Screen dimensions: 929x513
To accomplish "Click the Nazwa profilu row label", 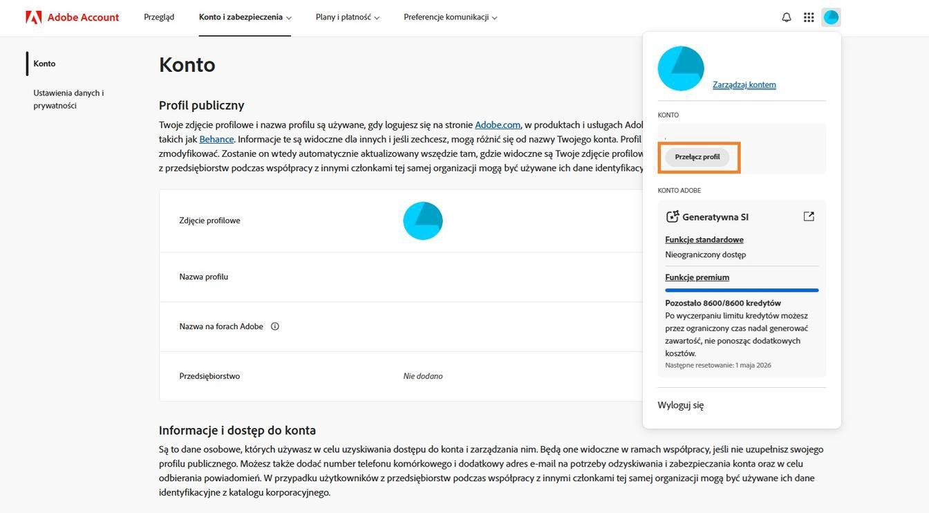I will tap(204, 277).
